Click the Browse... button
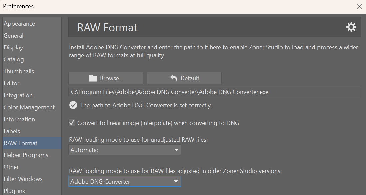This screenshot has width=366, height=195. point(106,78)
